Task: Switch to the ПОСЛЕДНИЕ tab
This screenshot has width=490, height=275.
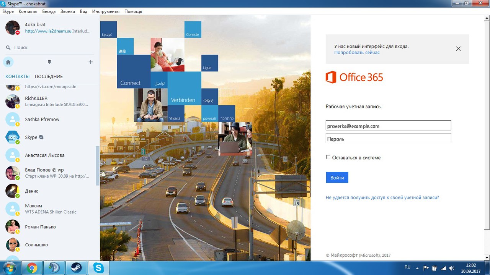Action: click(49, 76)
